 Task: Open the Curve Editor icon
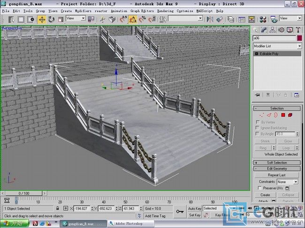coord(242,19)
